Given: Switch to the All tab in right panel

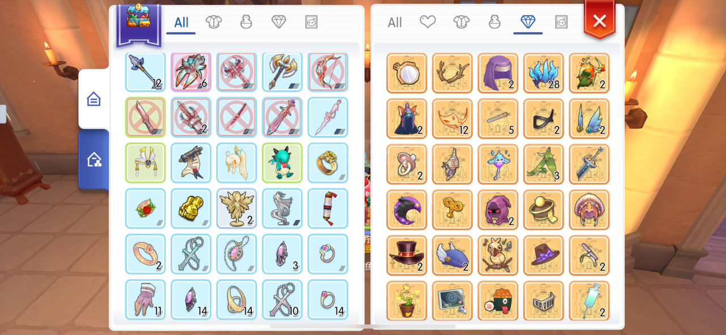Looking at the screenshot, I should click(x=395, y=22).
